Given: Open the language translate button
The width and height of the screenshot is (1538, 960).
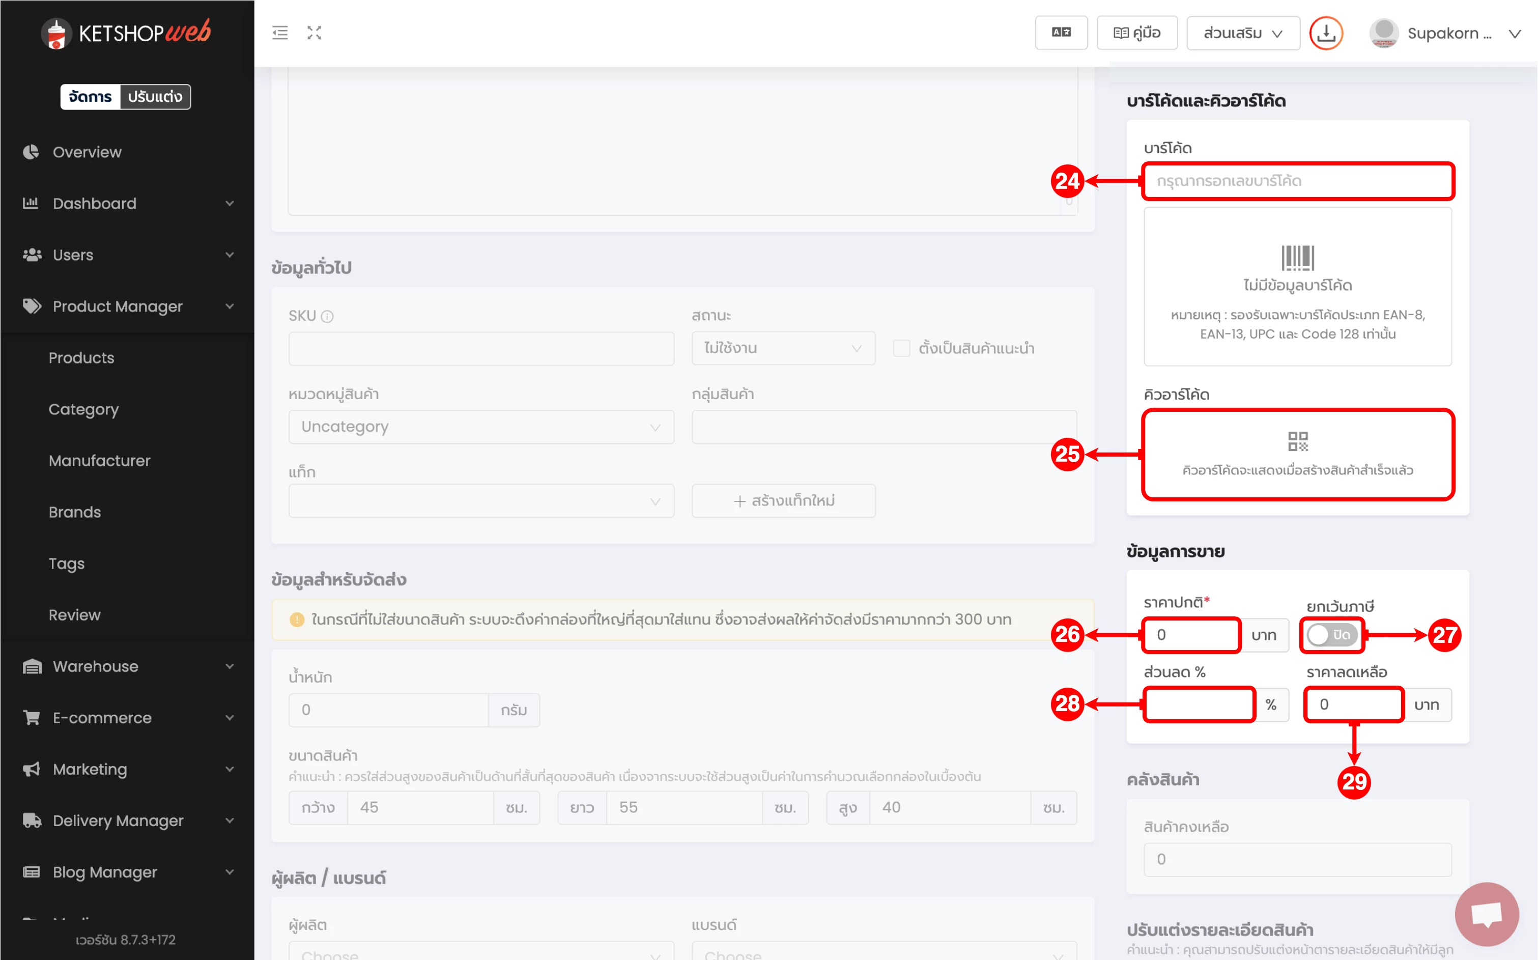Looking at the screenshot, I should tap(1061, 33).
